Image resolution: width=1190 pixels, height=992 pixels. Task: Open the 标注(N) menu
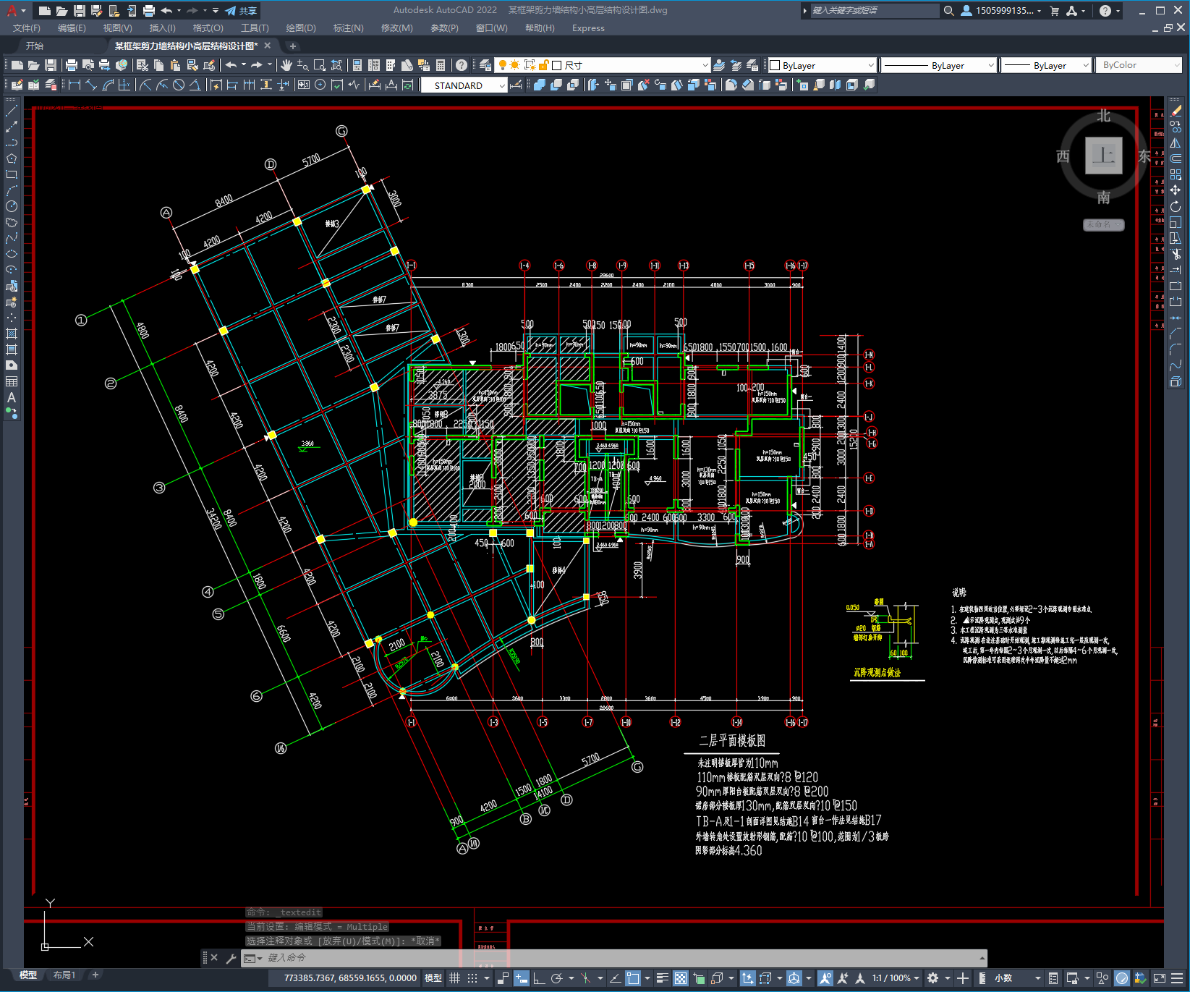click(x=348, y=28)
